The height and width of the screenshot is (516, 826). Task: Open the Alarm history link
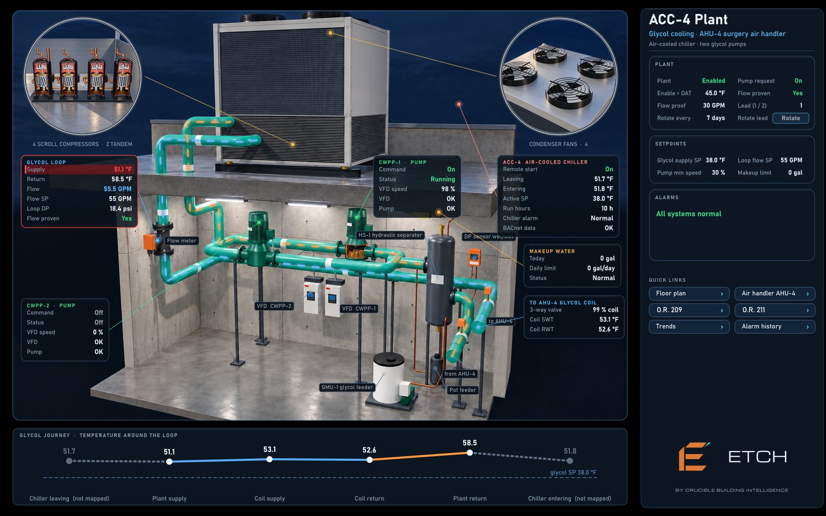point(774,327)
